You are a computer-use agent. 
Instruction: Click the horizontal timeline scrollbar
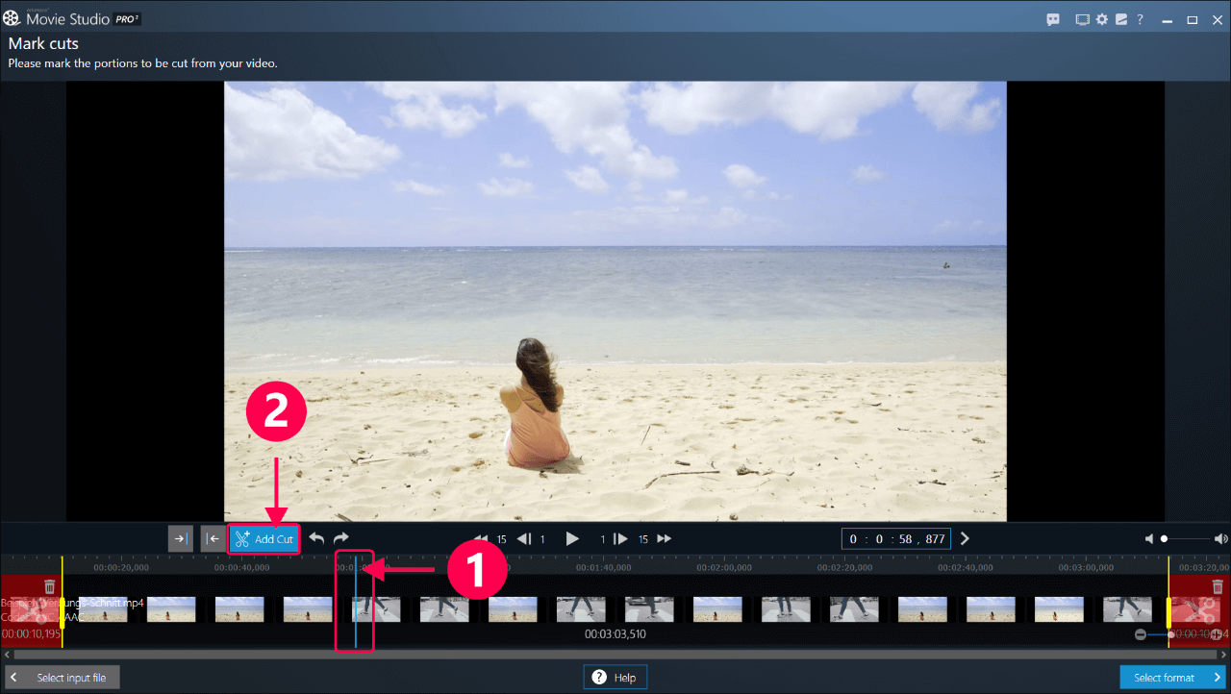click(x=615, y=655)
